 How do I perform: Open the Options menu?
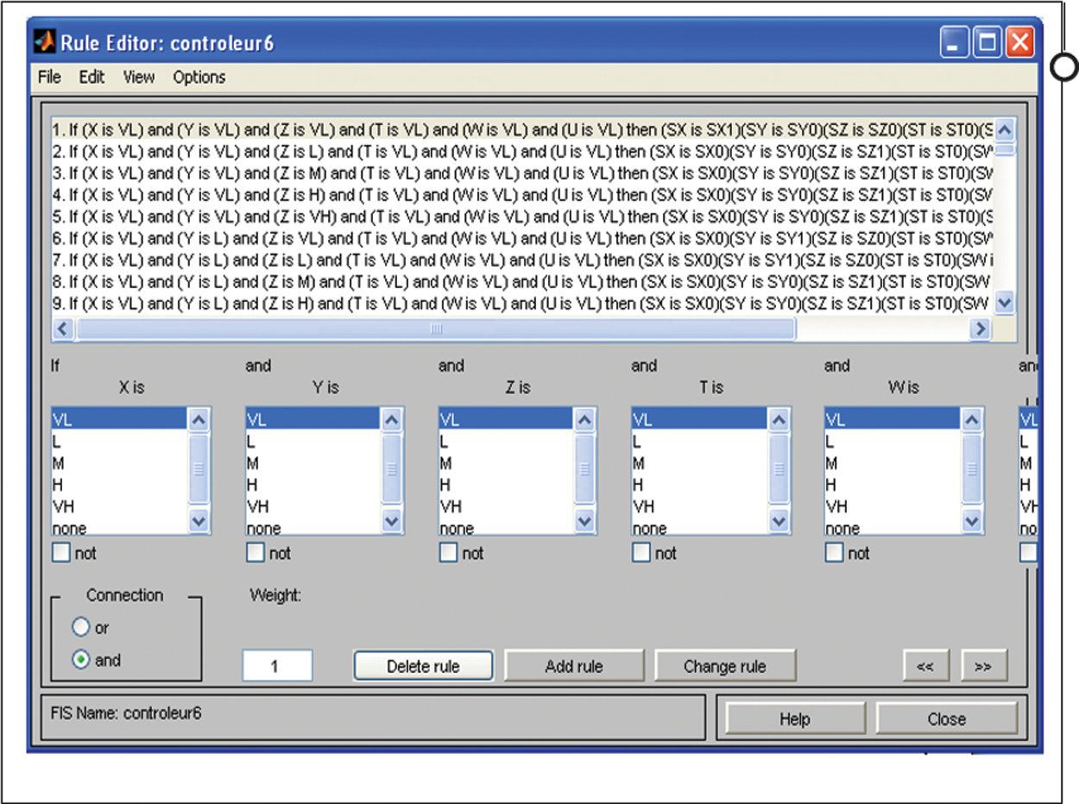click(199, 77)
